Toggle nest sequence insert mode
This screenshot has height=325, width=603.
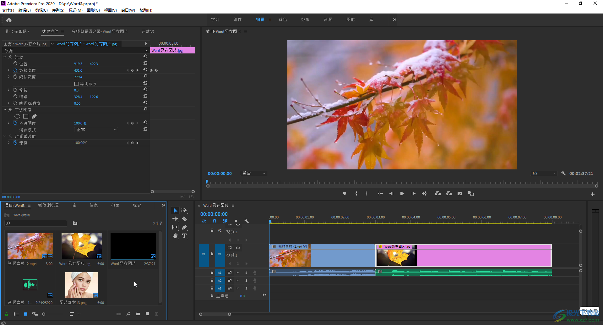204,221
